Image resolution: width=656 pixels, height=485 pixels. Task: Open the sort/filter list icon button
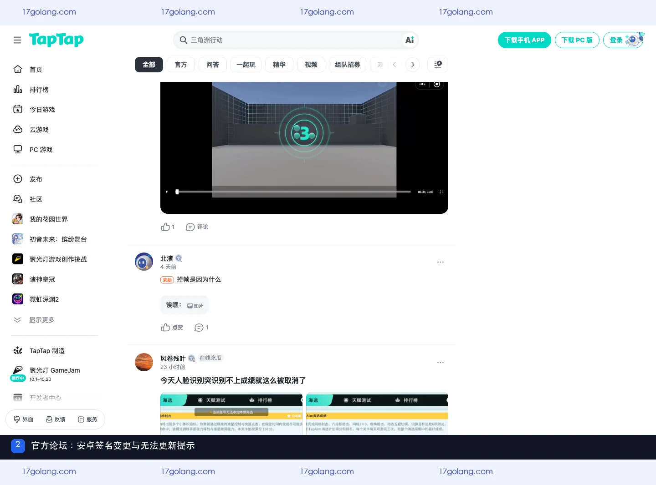tap(438, 65)
